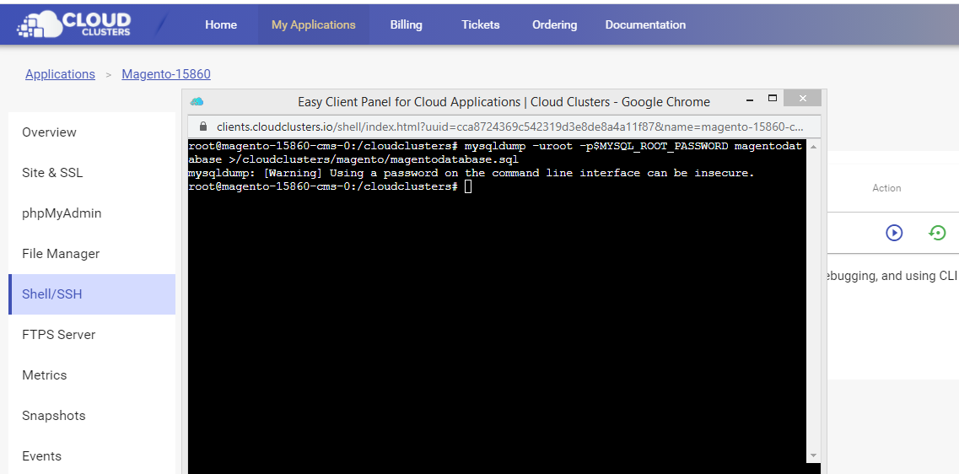Screen dimensions: 959x474
Task: Select Overview in the sidebar
Action: [x=49, y=132]
